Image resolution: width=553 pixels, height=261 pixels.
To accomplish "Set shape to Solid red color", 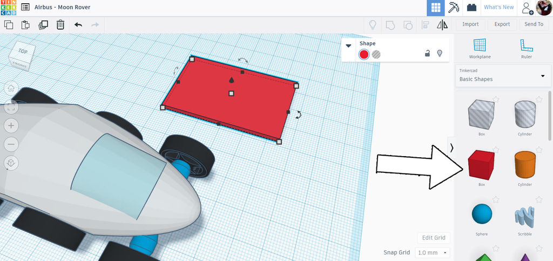I will [x=364, y=55].
